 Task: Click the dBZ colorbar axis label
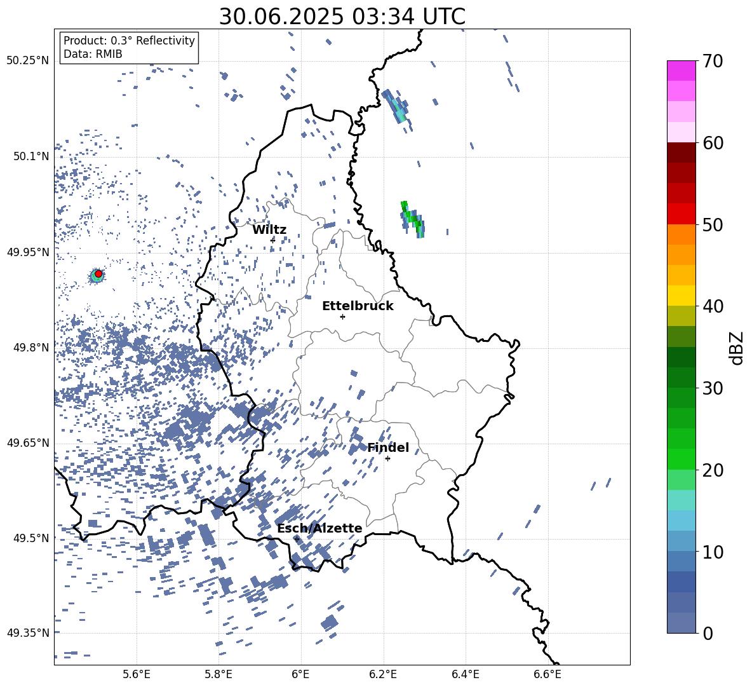click(737, 348)
